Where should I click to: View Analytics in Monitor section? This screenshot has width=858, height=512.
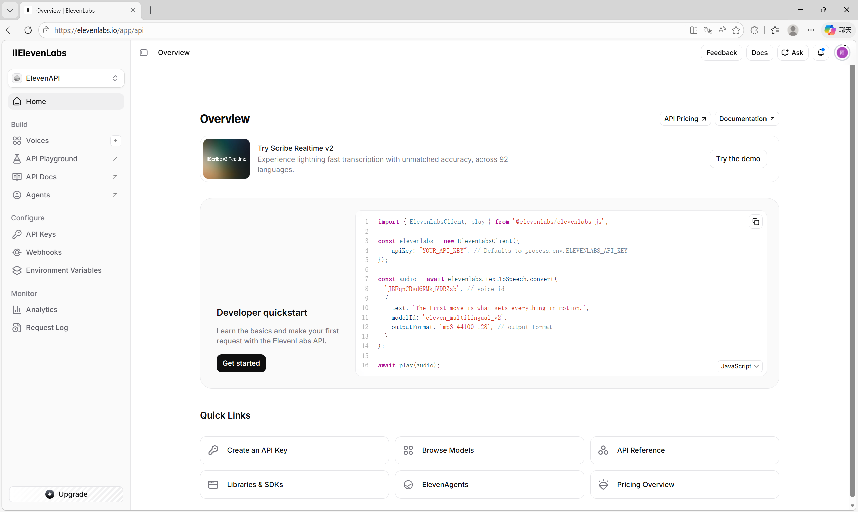[66, 310]
